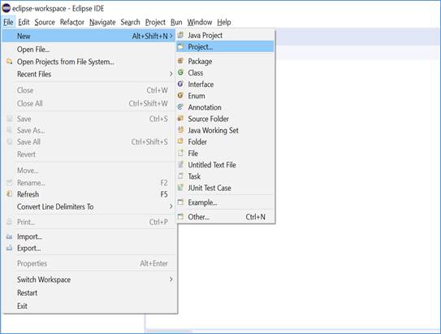441x334 pixels.
Task: Choose Refresh in File menu
Action: 89,194
